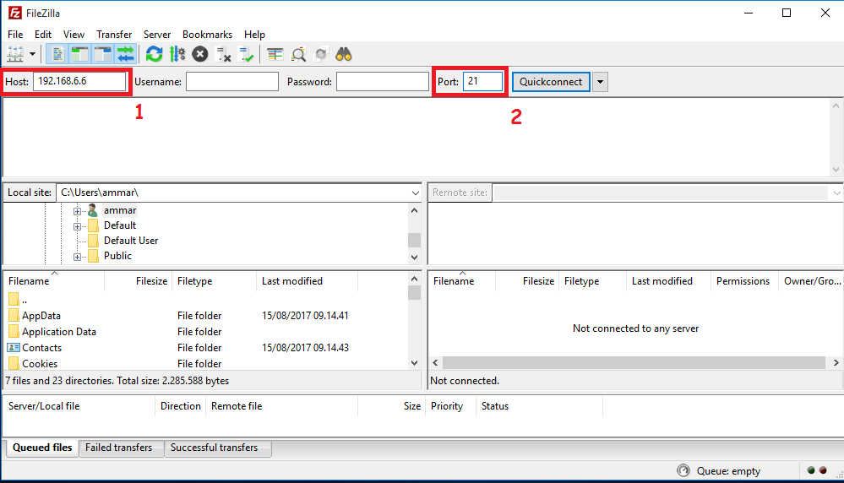Disconnect from the visible server icon

click(x=223, y=54)
